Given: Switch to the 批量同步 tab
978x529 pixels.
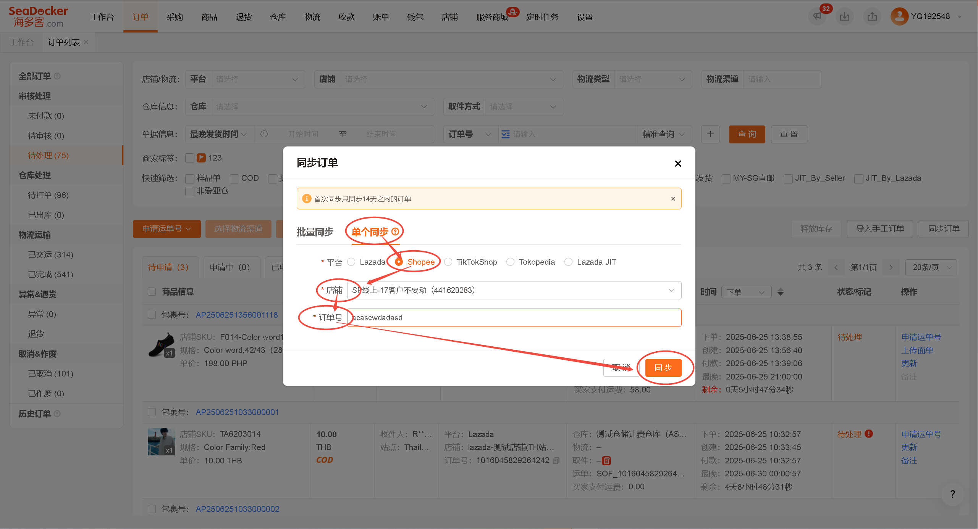Looking at the screenshot, I should tap(315, 232).
